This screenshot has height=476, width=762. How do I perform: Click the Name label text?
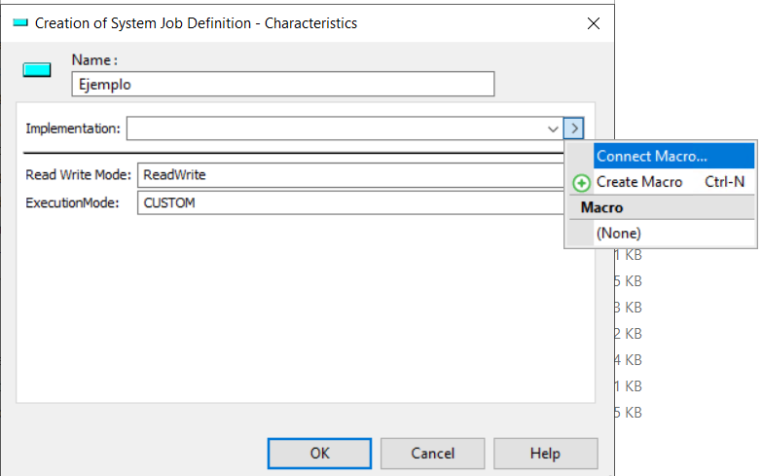[x=94, y=60]
